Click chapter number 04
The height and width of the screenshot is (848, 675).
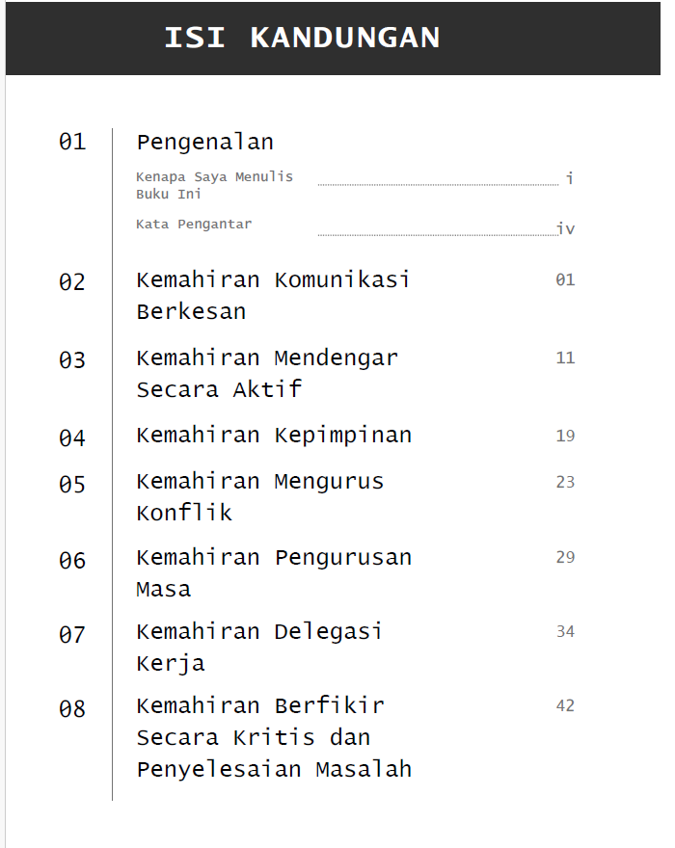[x=72, y=438]
